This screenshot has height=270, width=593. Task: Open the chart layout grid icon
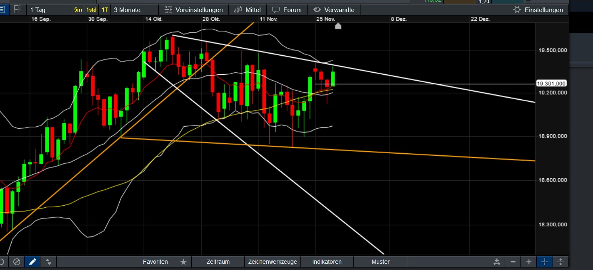pos(18,10)
